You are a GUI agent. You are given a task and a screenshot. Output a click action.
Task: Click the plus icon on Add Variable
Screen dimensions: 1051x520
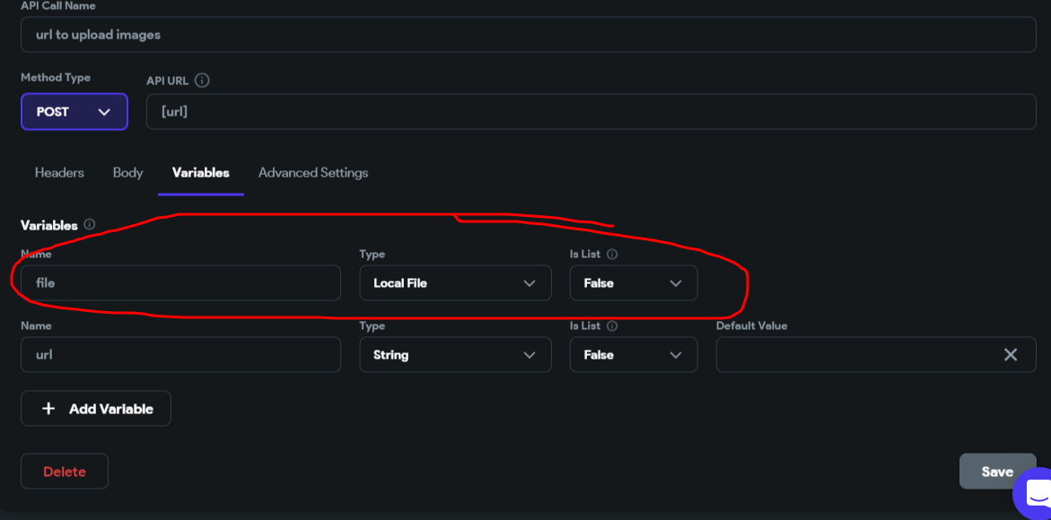coord(48,408)
